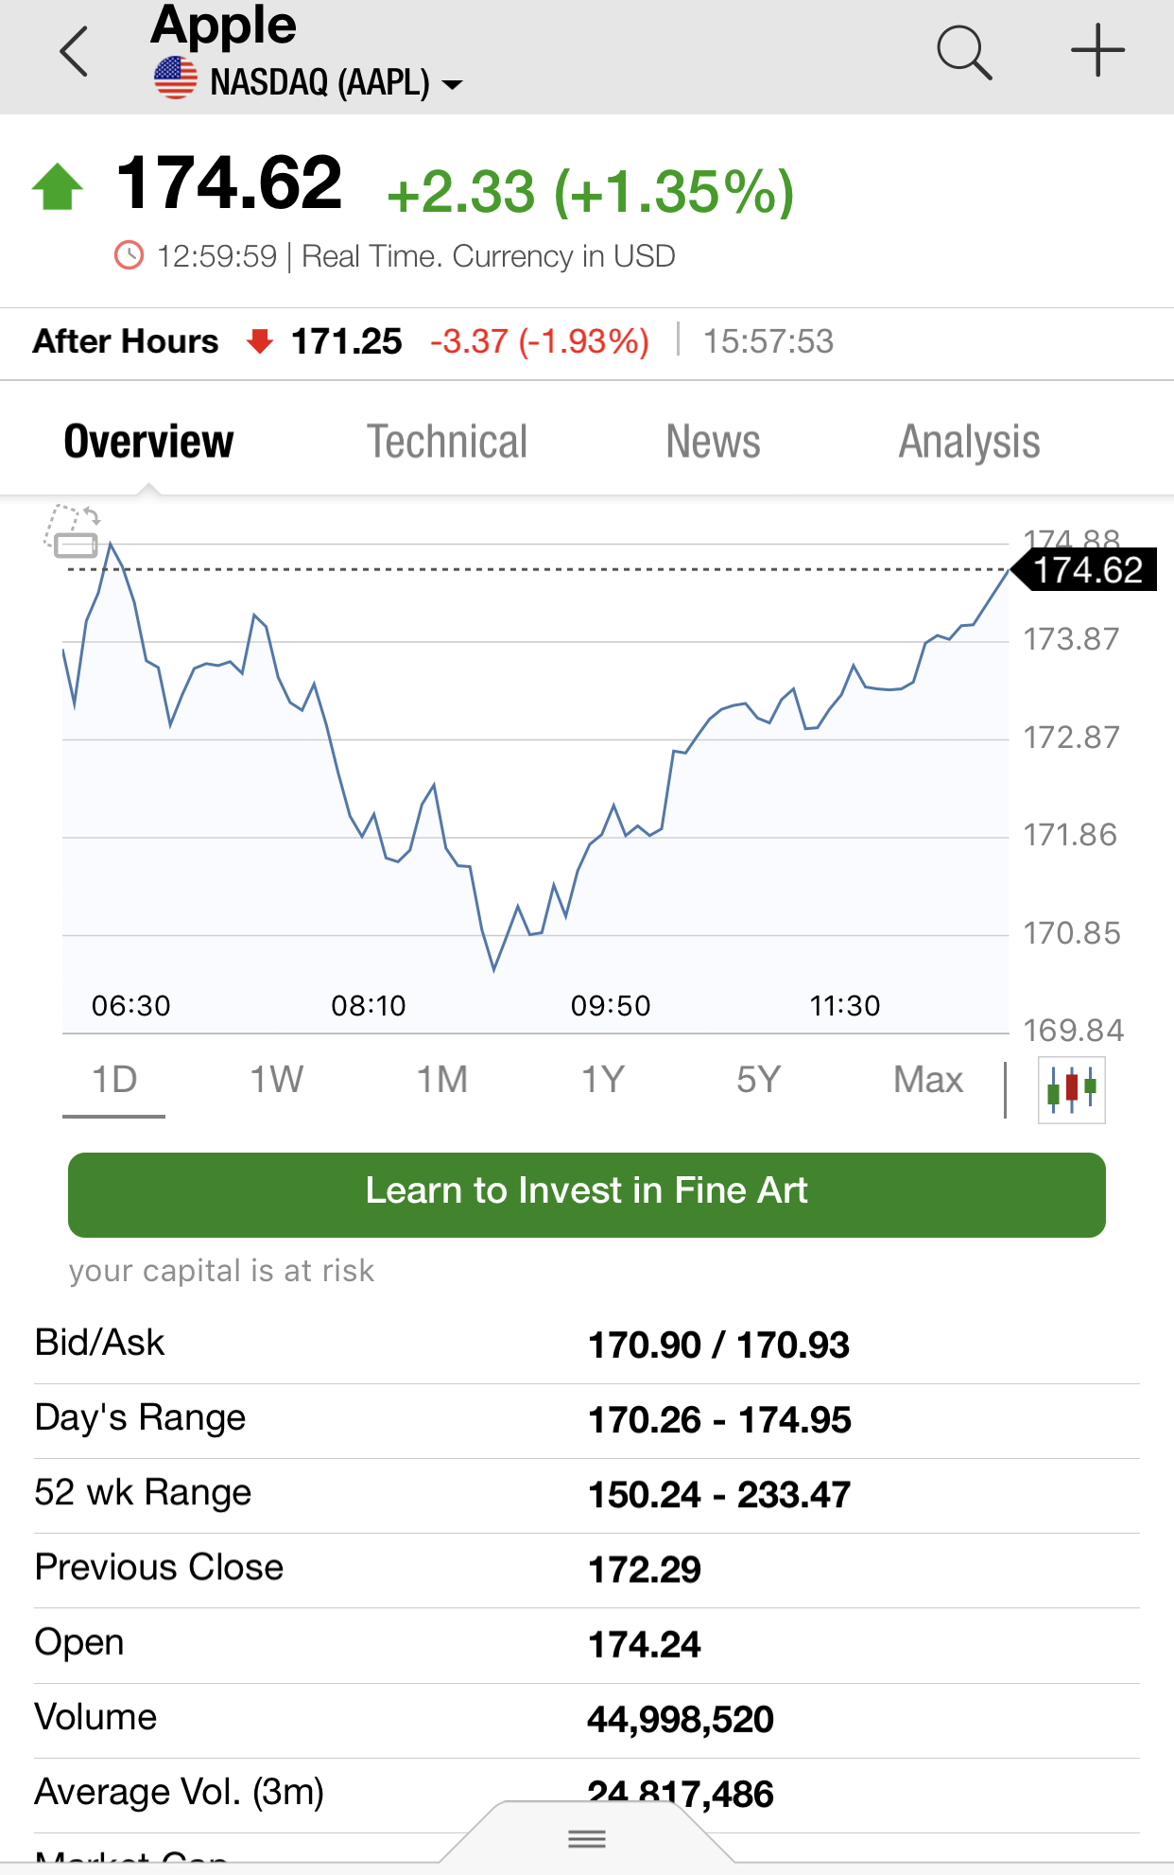Image resolution: width=1174 pixels, height=1875 pixels.
Task: Expand the bottom drawer handle
Action: point(587,1838)
